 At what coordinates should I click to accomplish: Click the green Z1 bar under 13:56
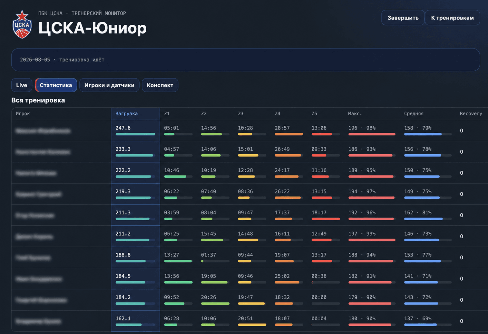(178, 282)
